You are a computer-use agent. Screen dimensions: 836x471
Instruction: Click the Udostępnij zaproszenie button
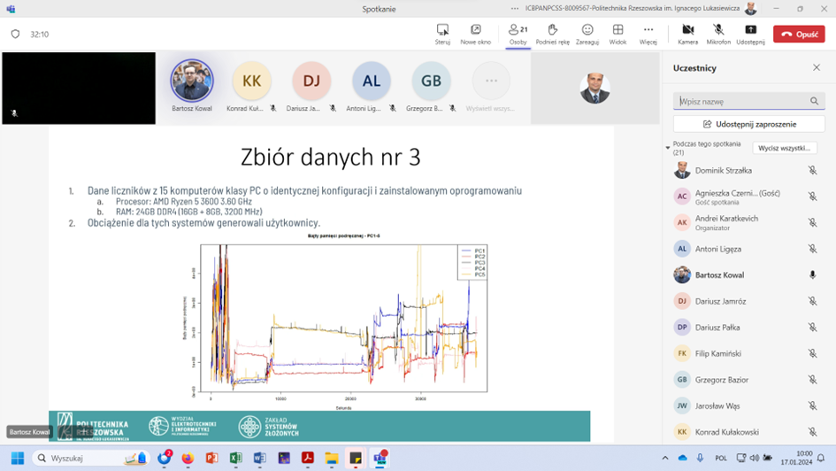coord(749,124)
